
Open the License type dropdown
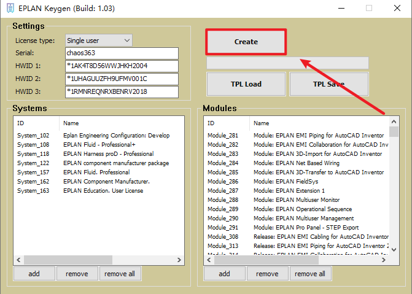click(x=98, y=41)
